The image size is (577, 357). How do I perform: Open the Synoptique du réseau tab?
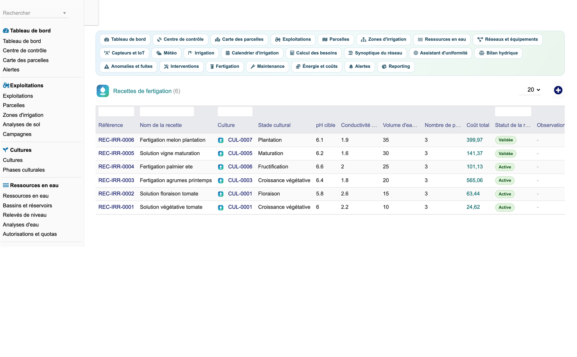pyautogui.click(x=375, y=53)
